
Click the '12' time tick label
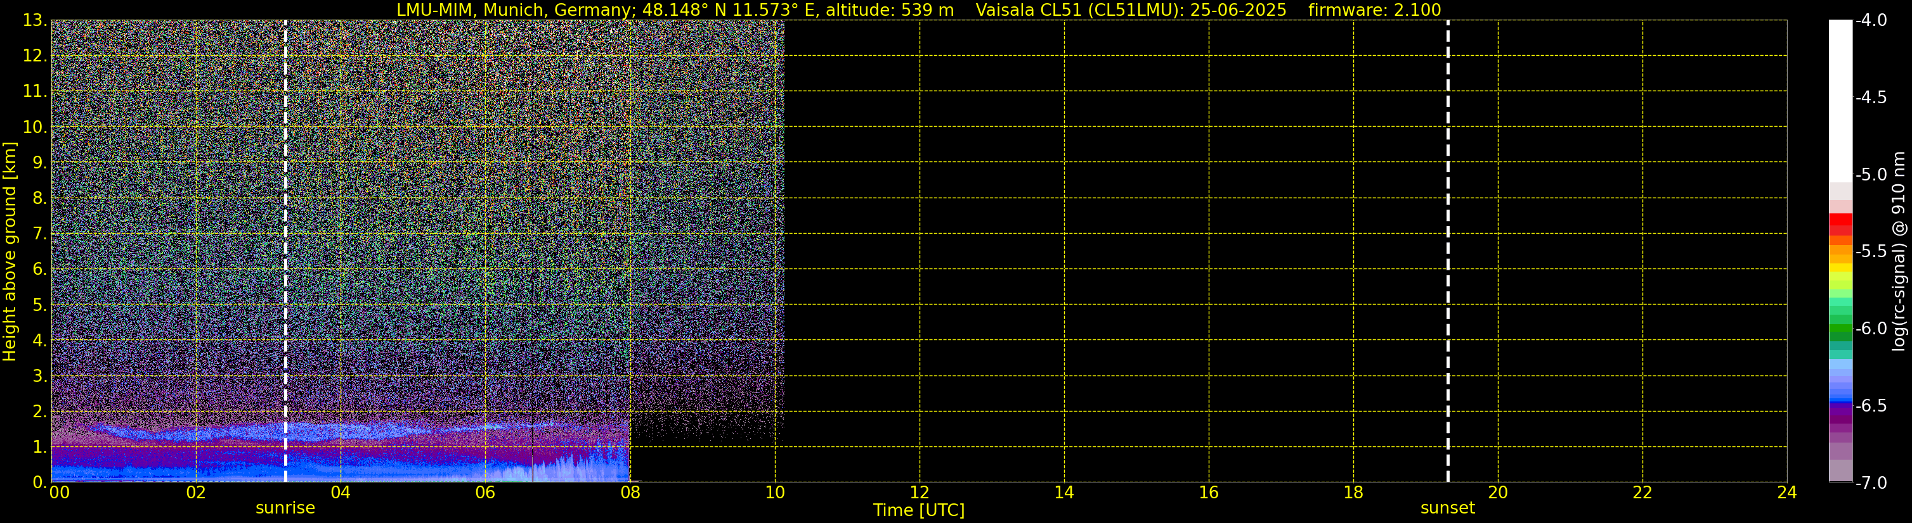point(920,493)
